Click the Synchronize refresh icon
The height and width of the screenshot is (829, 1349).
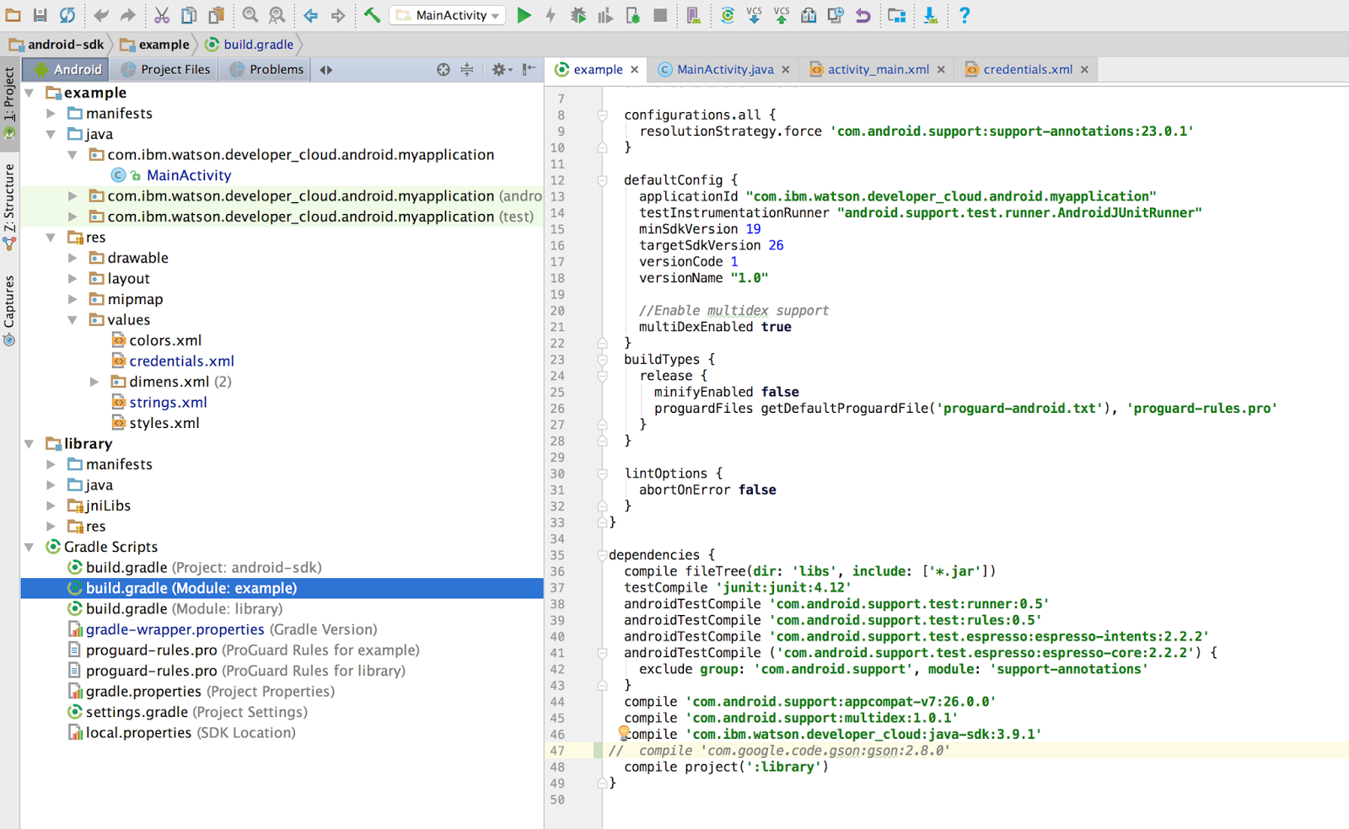pos(67,15)
